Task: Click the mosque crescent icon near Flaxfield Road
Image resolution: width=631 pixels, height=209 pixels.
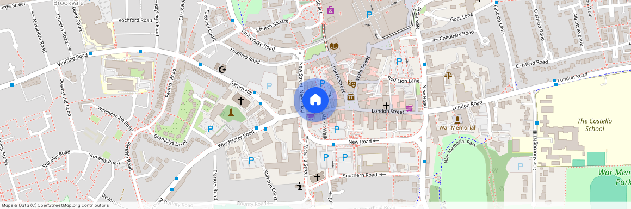Action: 221,69
